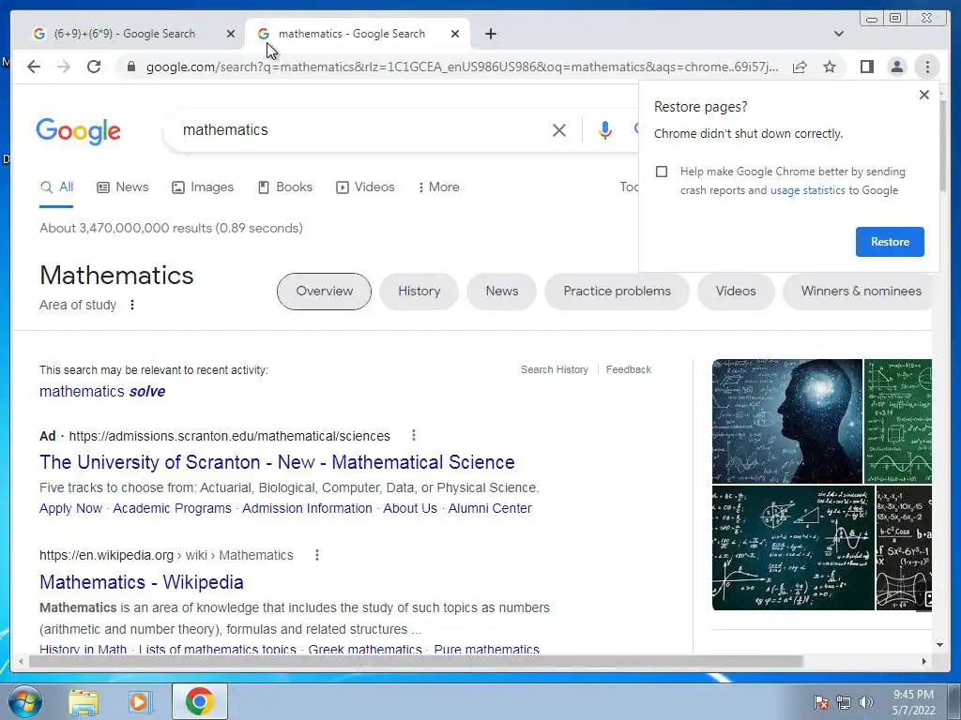Screen dimensions: 961x720
Task: Open the head silhouette mathematics image
Action: click(787, 421)
